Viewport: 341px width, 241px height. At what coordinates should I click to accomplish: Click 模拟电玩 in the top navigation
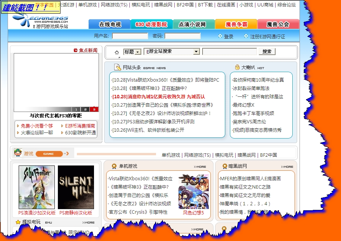[141, 5]
